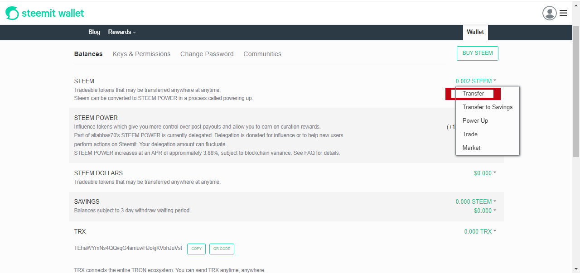This screenshot has width=580, height=273.
Task: Select the Wallet tab
Action: (475, 32)
